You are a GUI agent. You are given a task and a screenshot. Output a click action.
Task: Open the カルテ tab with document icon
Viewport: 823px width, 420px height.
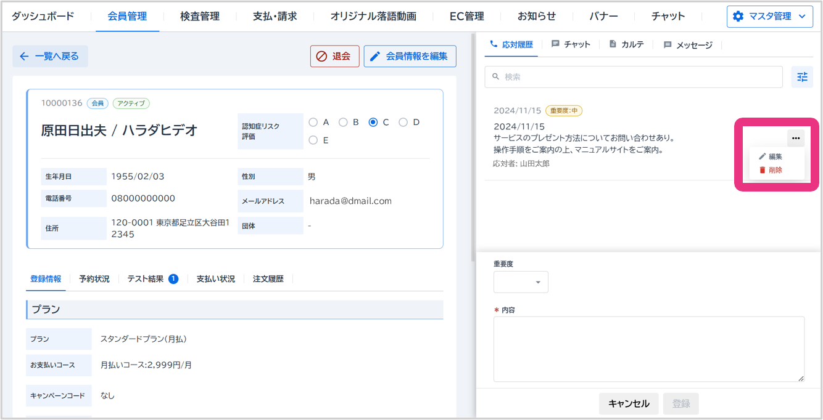(626, 44)
